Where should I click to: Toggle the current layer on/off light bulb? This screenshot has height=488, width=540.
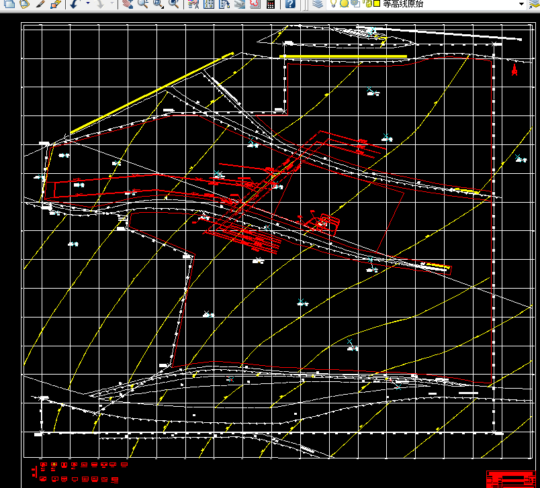[333, 4]
